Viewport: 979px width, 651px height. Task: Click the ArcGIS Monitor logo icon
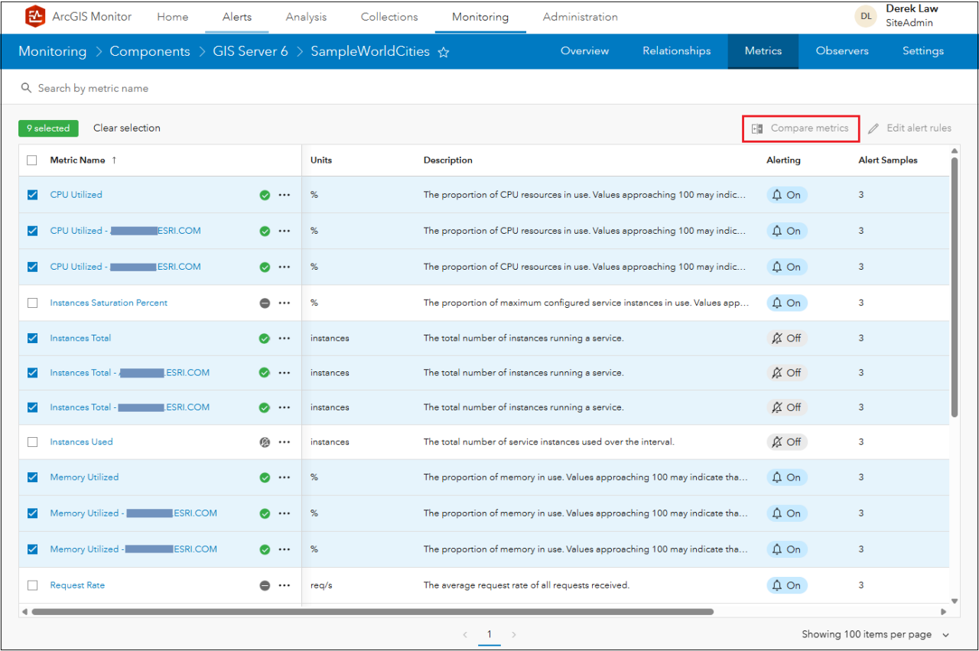click(x=35, y=17)
